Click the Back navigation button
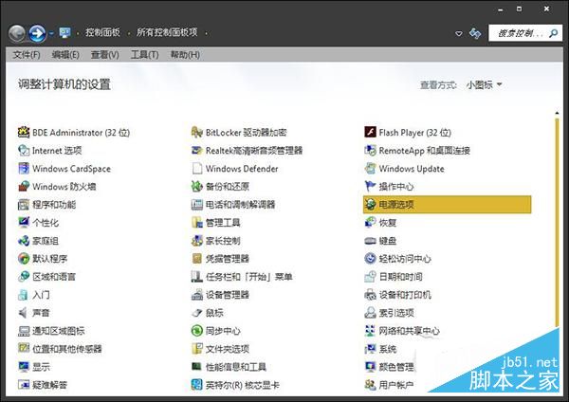The image size is (569, 402). pyautogui.click(x=17, y=34)
